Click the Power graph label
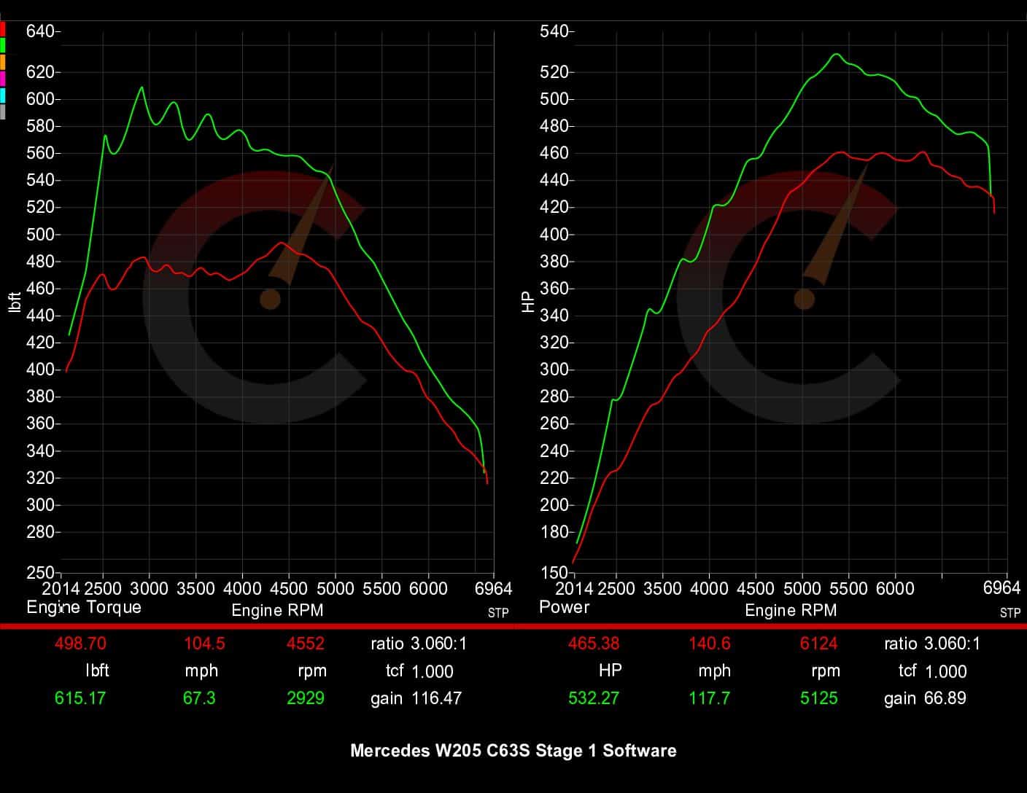Image resolution: width=1027 pixels, height=793 pixels. point(564,607)
